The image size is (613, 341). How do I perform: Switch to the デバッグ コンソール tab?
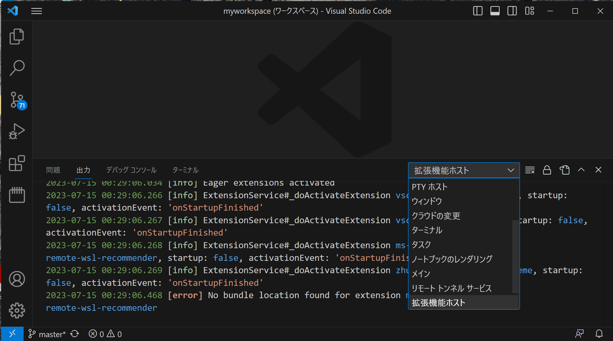131,170
